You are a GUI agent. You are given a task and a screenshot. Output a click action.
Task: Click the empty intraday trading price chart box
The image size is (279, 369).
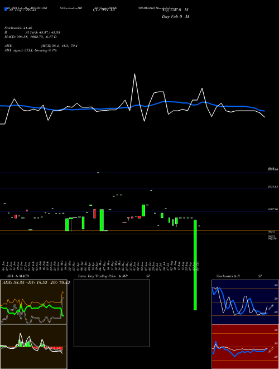click(112, 313)
